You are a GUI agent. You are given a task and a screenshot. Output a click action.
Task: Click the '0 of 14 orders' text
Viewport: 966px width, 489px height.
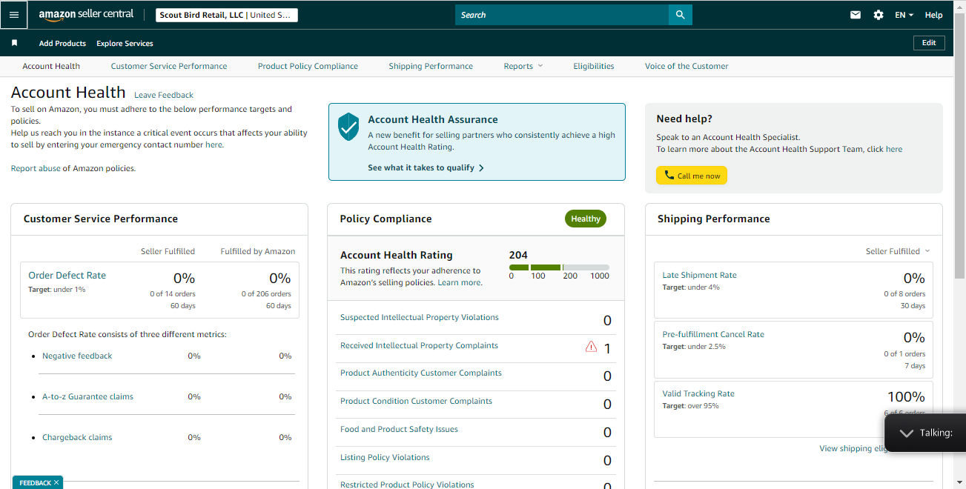[x=173, y=294]
